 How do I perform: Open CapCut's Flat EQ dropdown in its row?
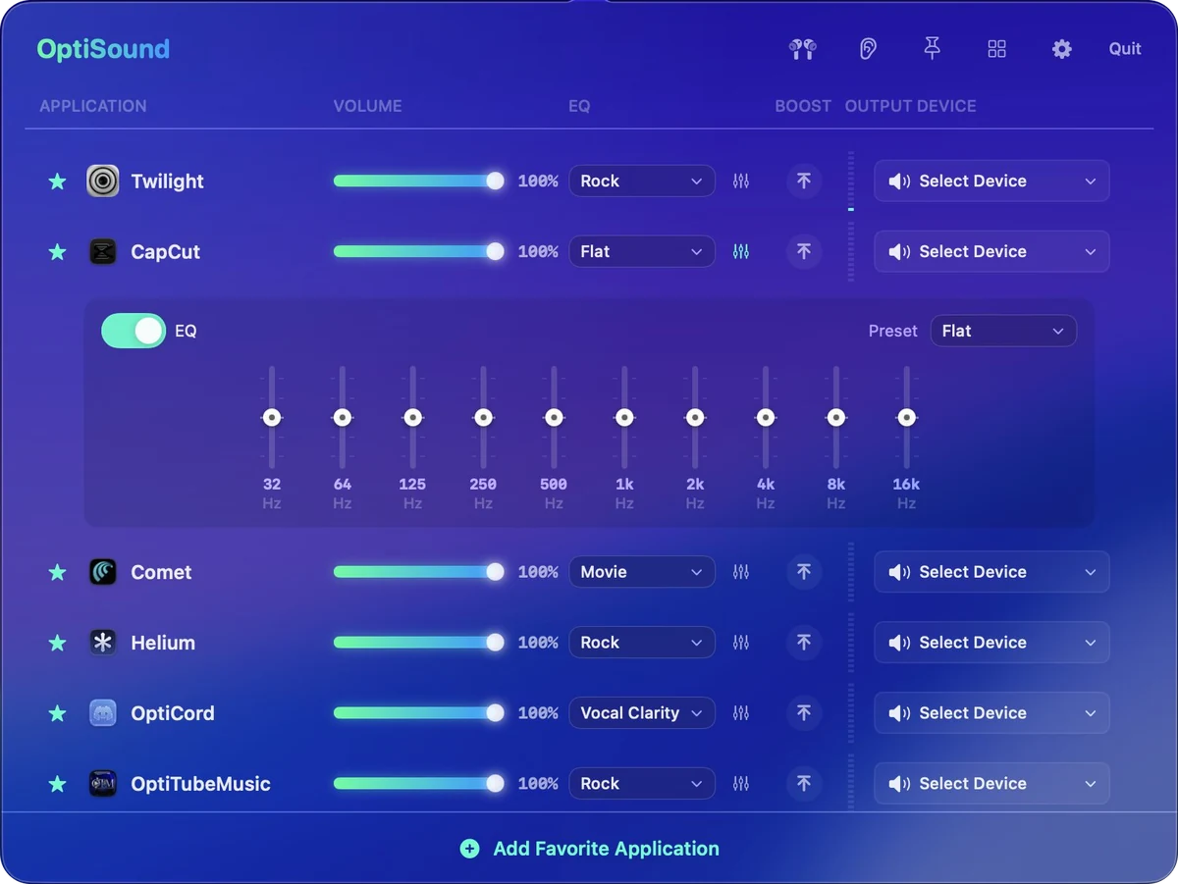(642, 252)
